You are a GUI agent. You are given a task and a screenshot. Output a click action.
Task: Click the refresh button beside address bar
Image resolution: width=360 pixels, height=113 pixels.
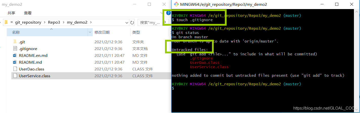(132, 22)
